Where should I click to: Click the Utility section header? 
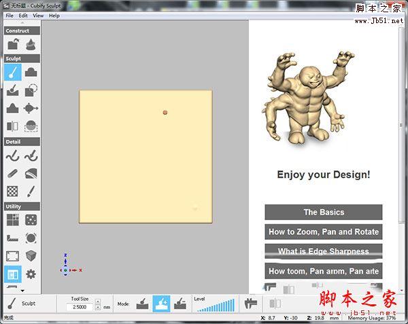[x=22, y=206]
